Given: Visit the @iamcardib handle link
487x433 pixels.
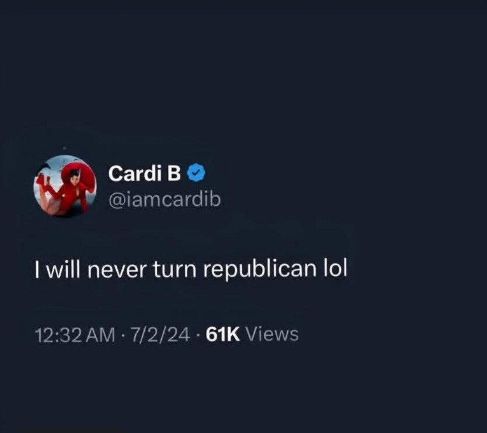Looking at the screenshot, I should 165,199.
